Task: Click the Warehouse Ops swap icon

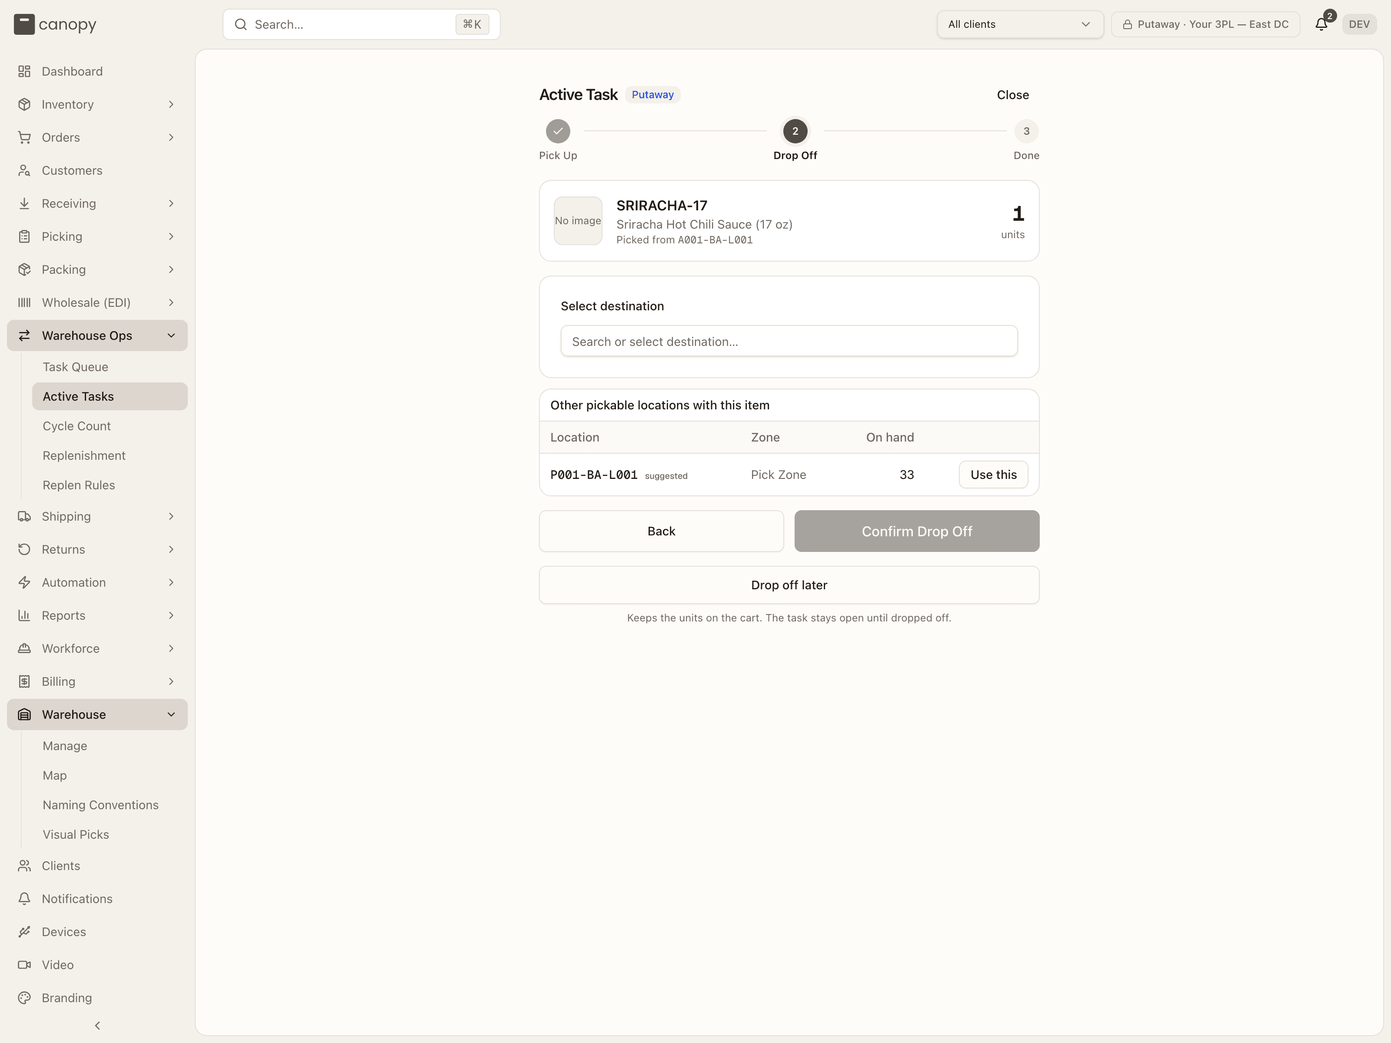Action: coord(24,336)
